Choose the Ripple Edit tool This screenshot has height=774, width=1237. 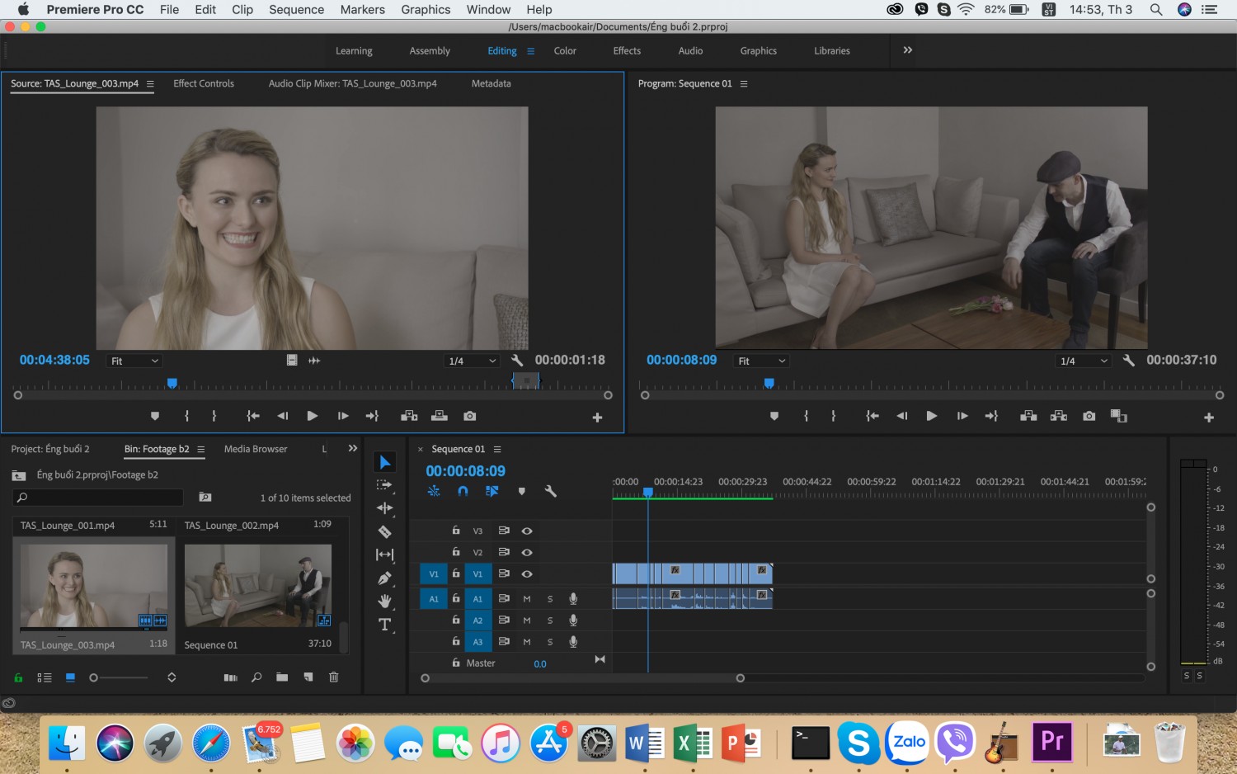[384, 508]
